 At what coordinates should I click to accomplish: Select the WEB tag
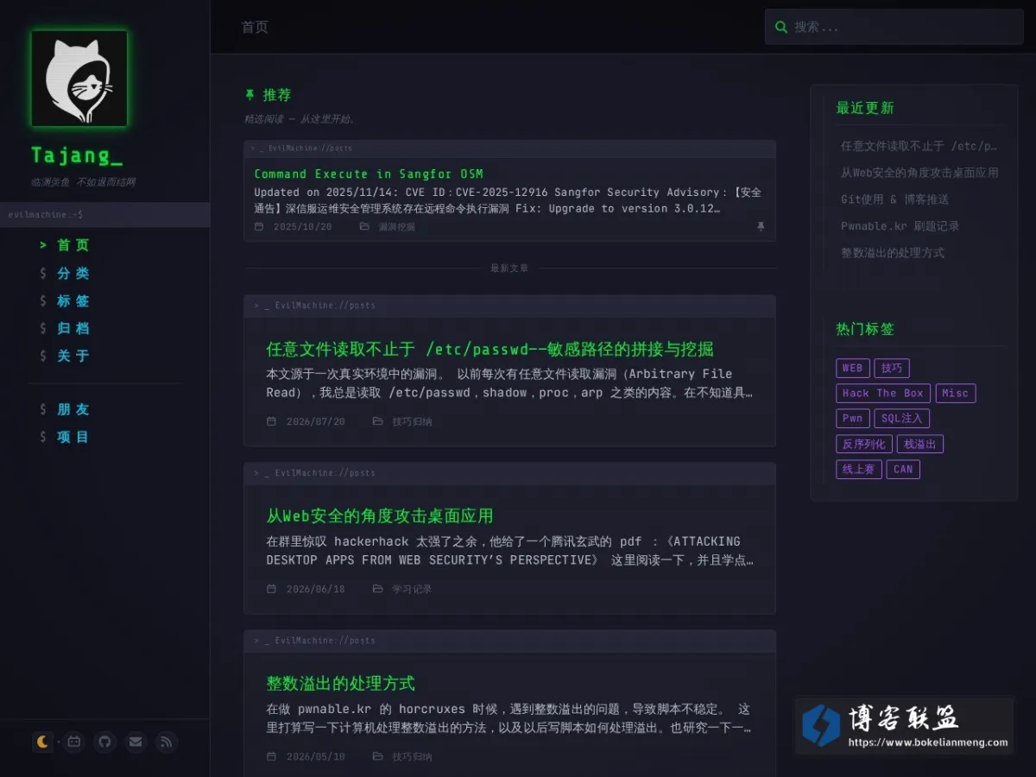pyautogui.click(x=852, y=368)
